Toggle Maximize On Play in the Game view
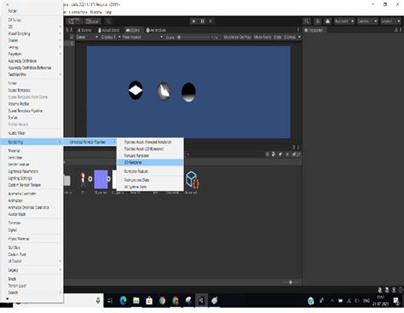 coord(237,38)
